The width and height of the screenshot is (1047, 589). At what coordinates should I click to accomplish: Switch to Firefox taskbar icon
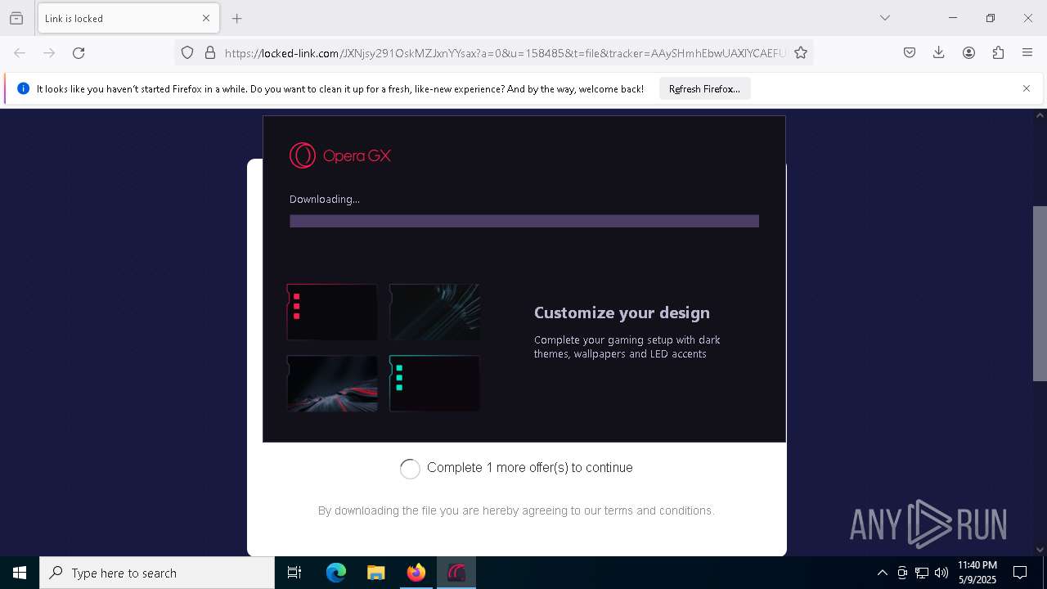[x=416, y=573]
